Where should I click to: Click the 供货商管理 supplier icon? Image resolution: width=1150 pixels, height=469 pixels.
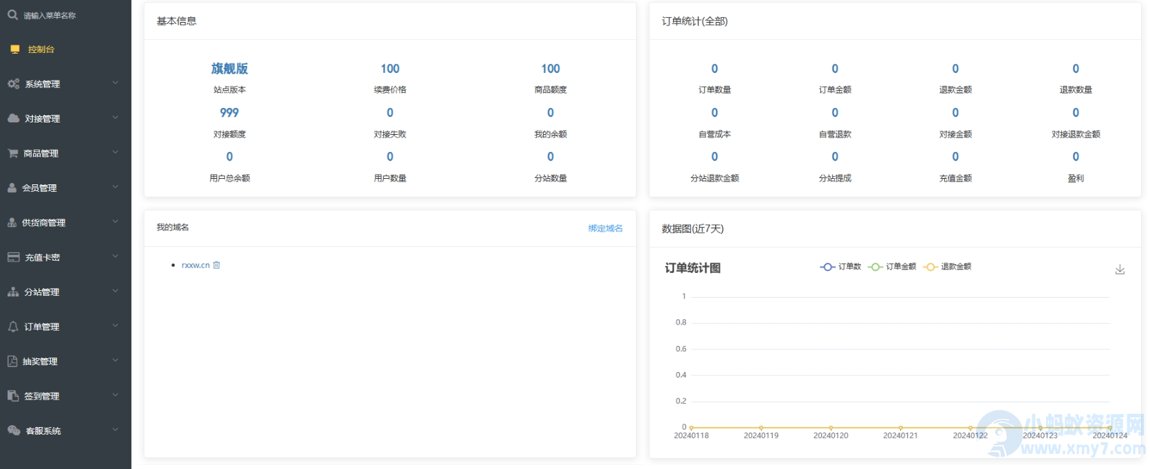[12, 222]
